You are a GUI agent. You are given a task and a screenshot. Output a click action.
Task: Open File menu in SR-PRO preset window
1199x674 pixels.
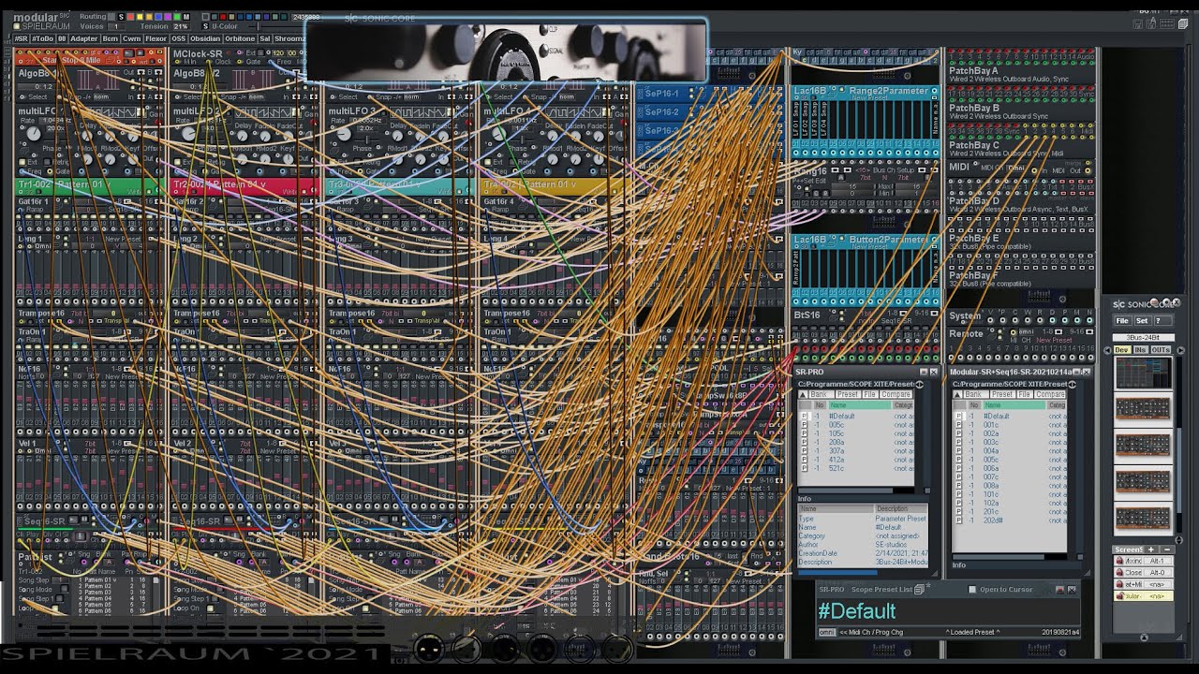click(x=870, y=394)
